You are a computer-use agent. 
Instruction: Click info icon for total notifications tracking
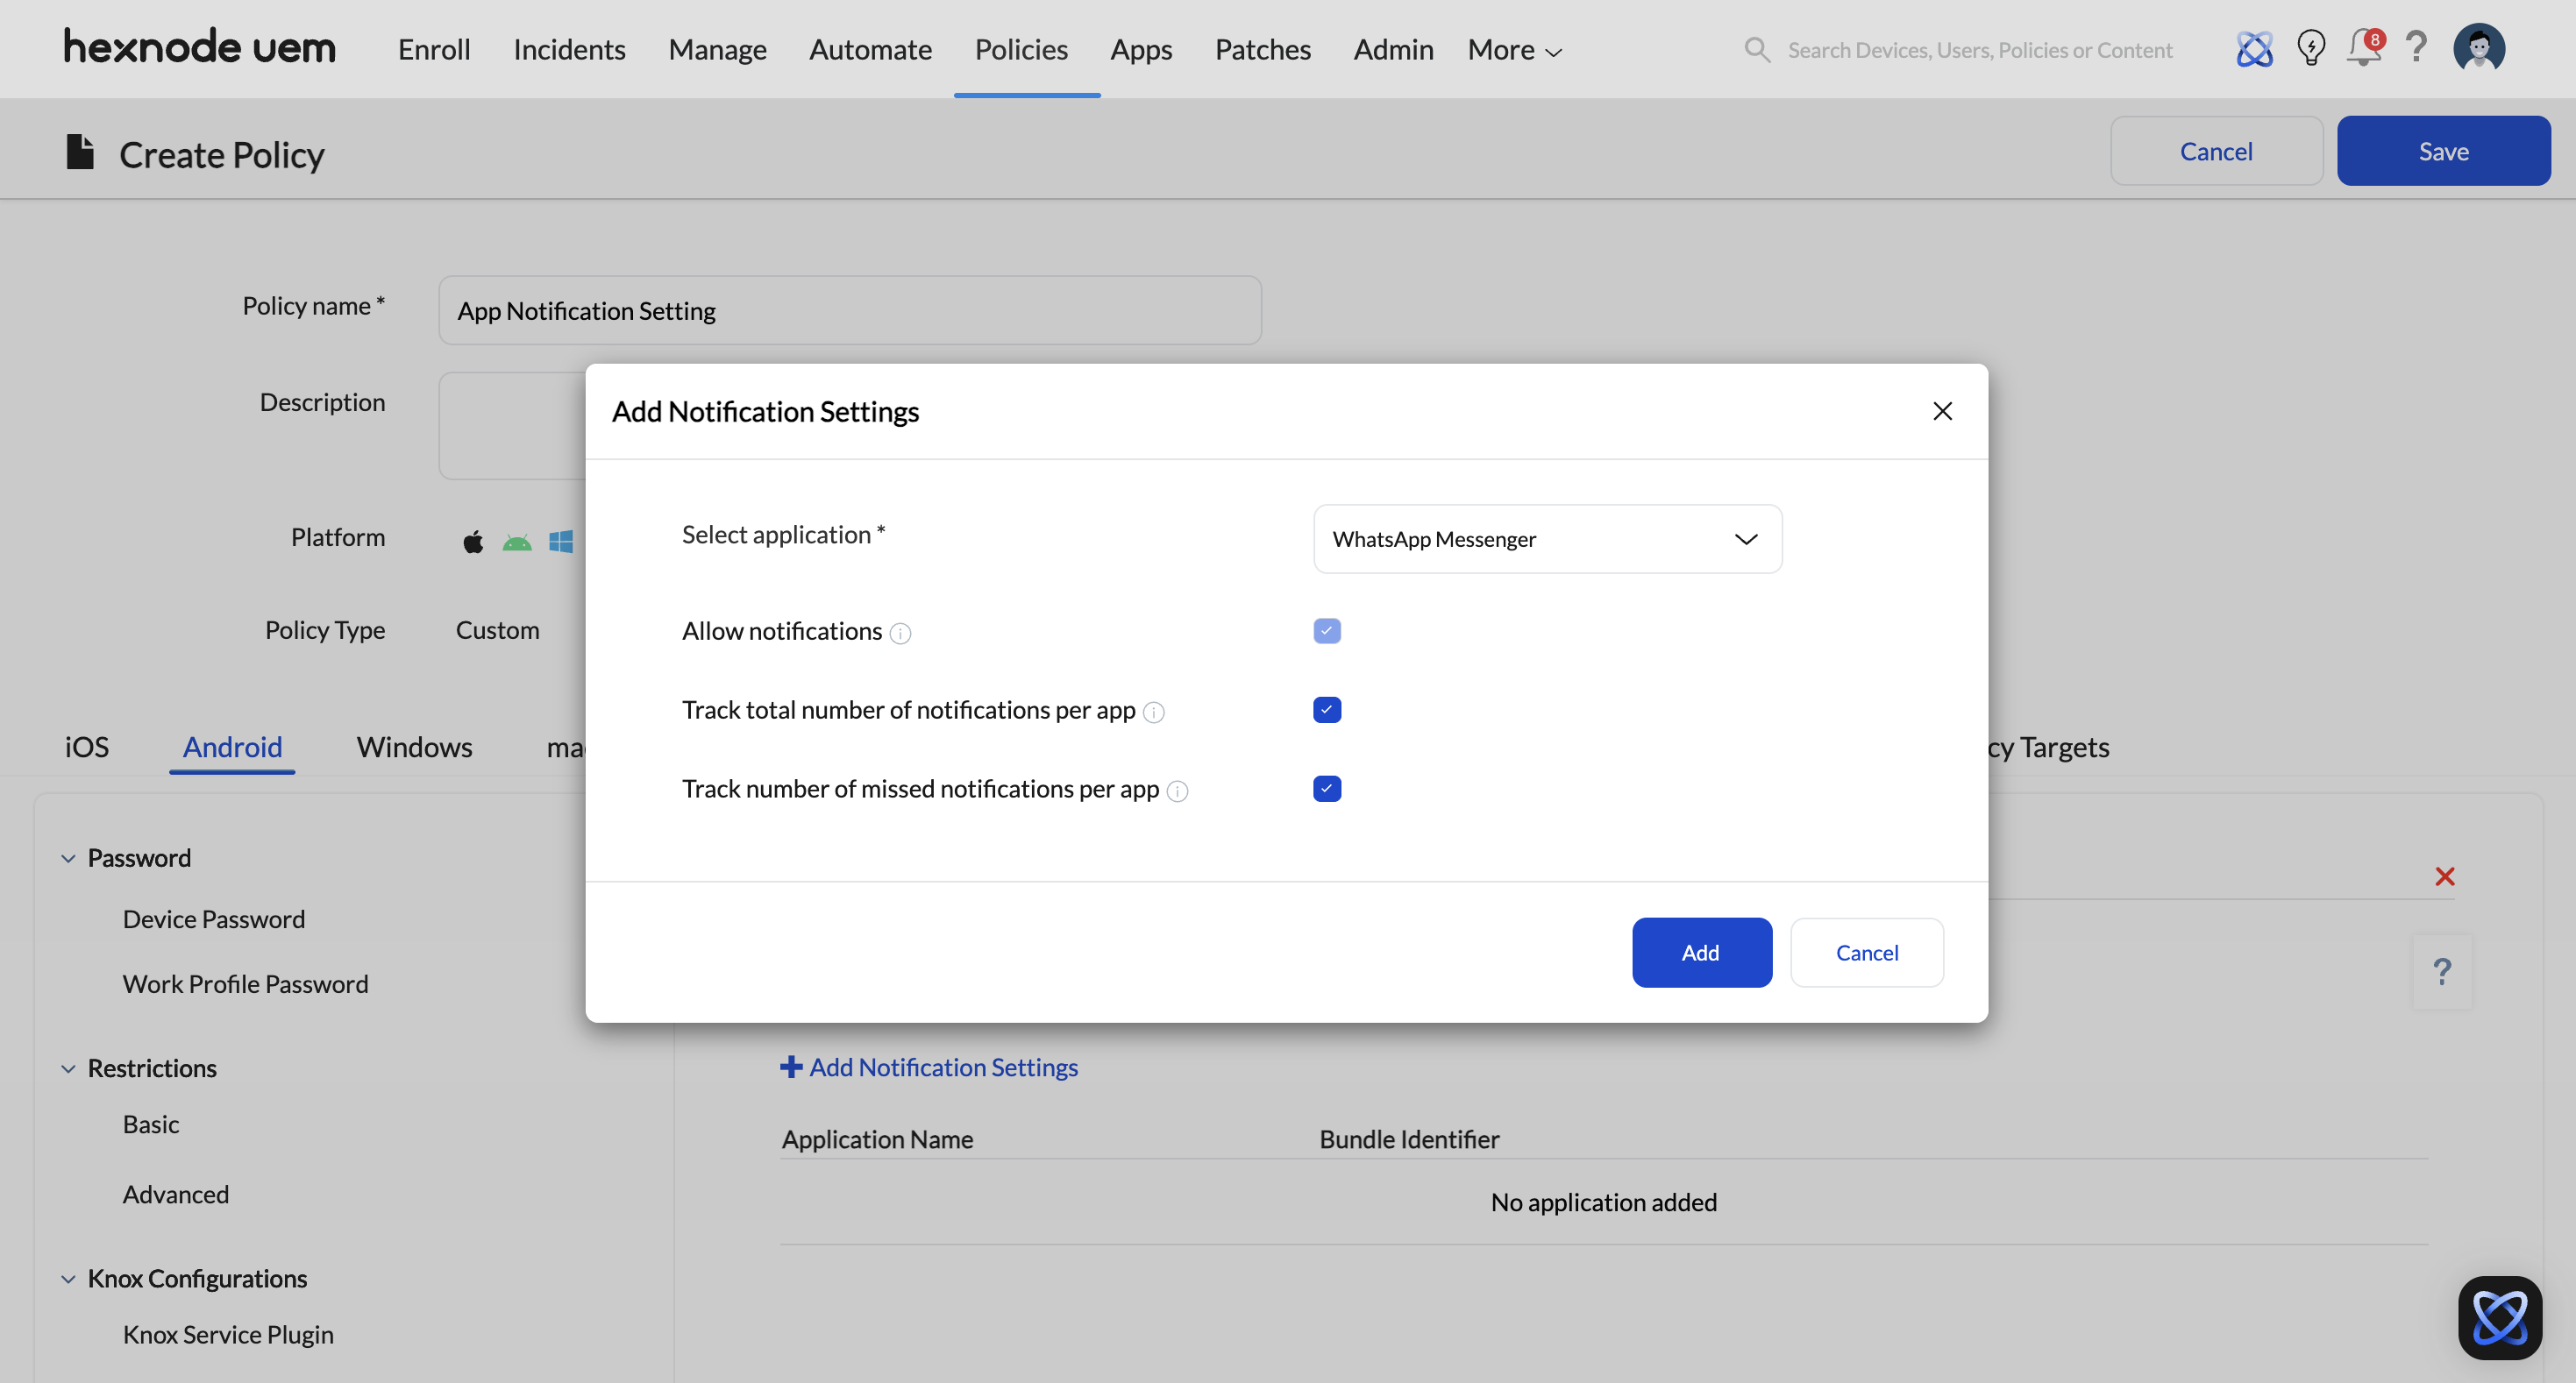1153,713
